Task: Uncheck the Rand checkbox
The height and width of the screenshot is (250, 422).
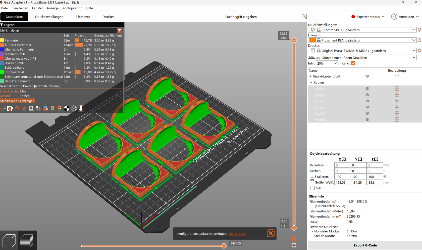Action: pyautogui.click(x=353, y=63)
